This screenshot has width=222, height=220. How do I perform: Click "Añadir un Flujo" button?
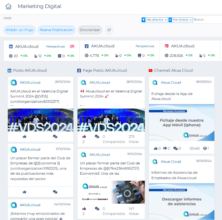pyautogui.click(x=20, y=30)
